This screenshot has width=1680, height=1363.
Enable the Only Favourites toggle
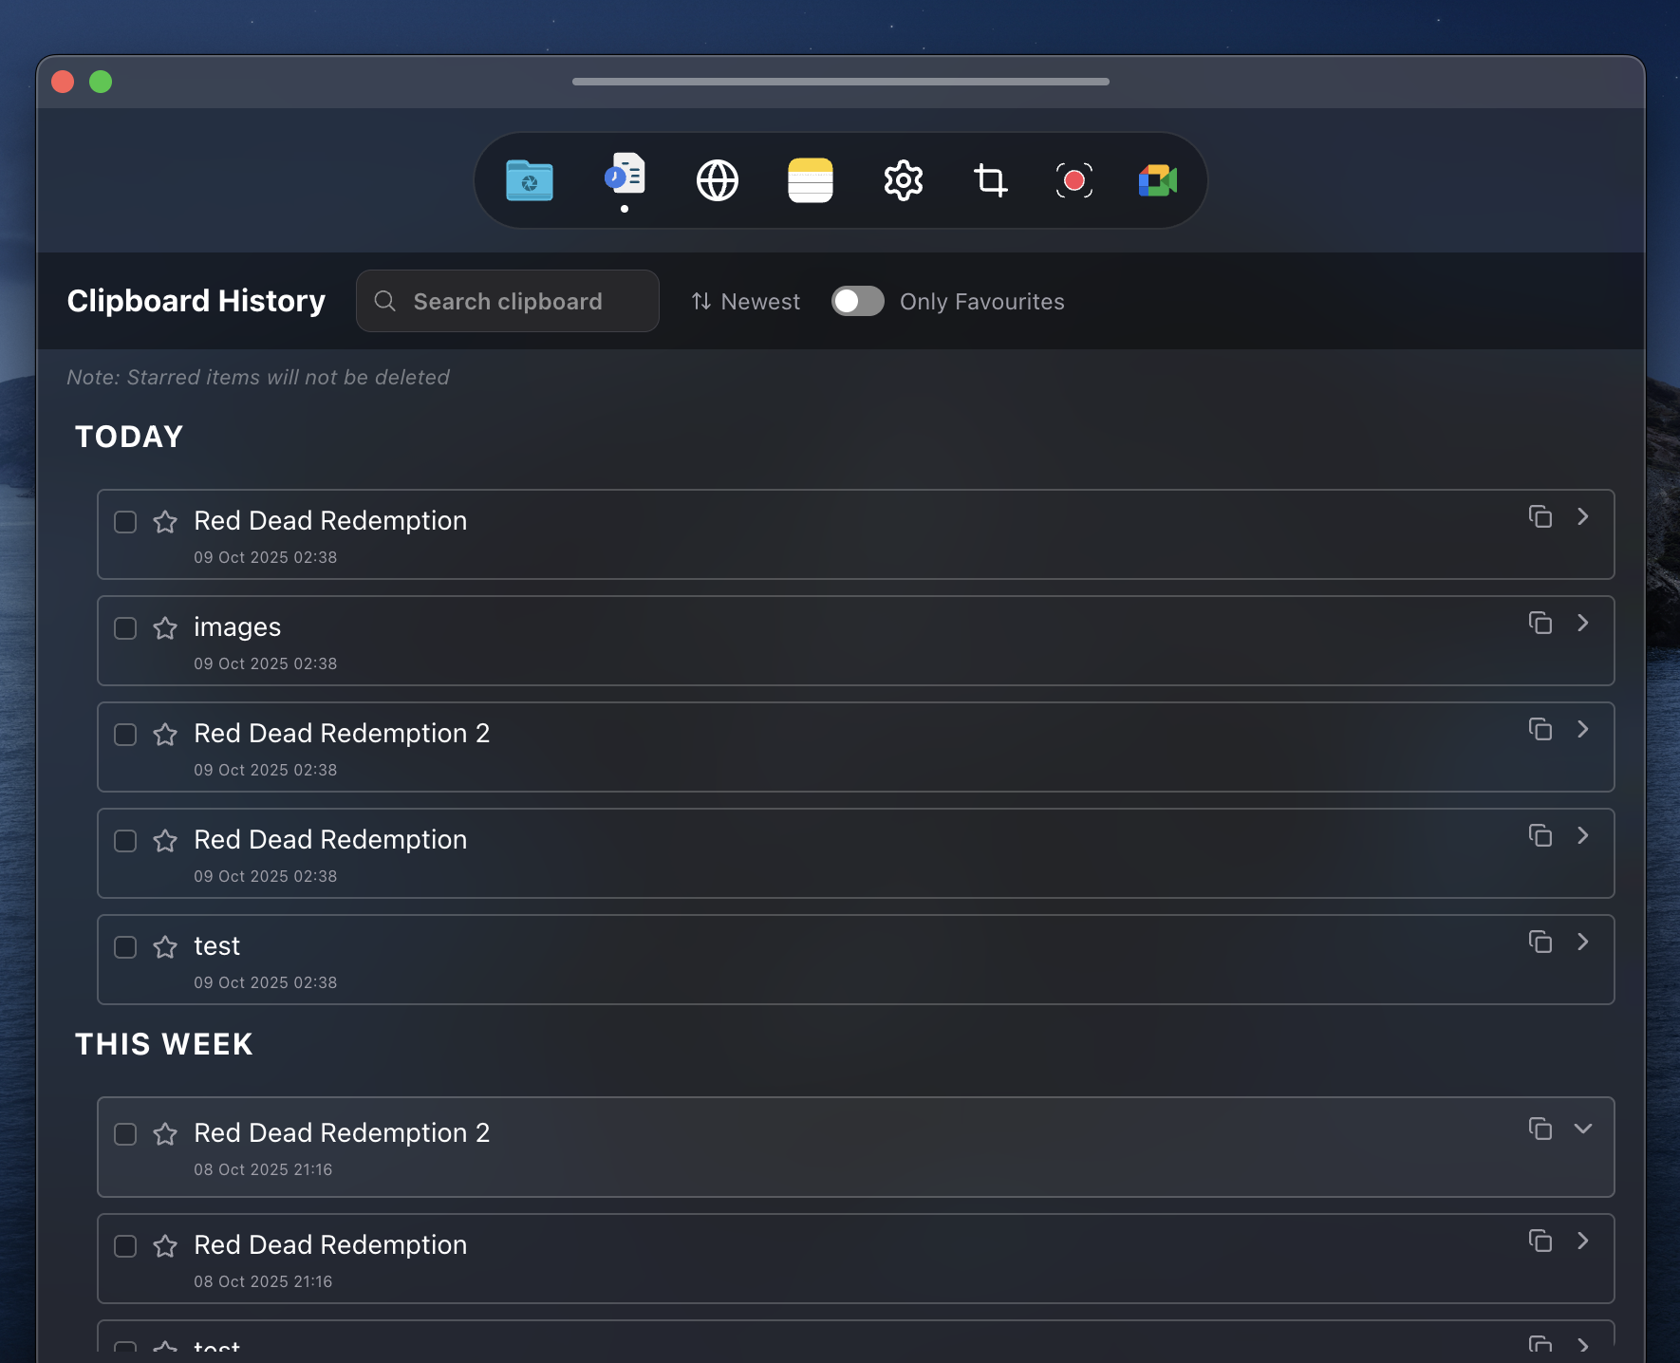click(857, 301)
